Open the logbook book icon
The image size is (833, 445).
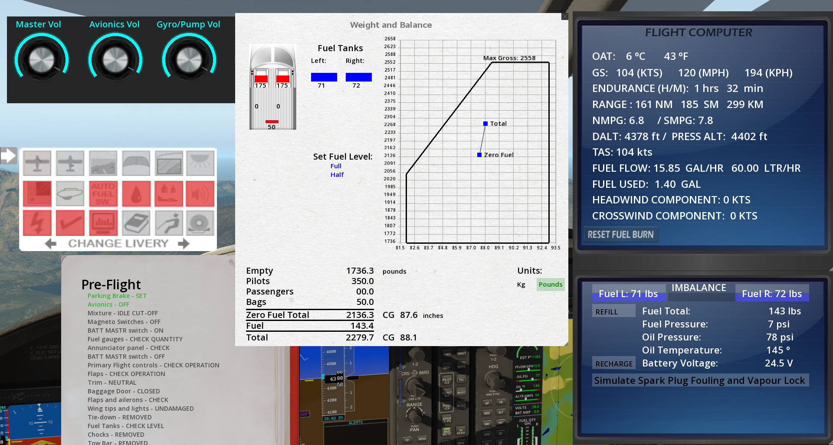pos(136,223)
